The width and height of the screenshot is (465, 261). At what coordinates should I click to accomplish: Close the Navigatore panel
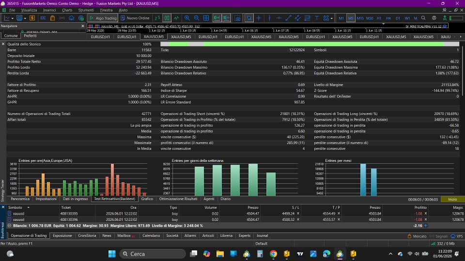[83, 26]
